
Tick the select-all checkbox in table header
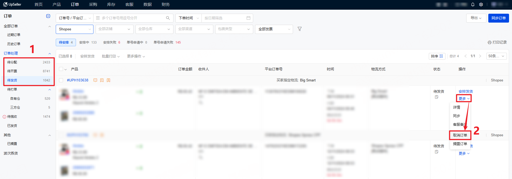61,69
